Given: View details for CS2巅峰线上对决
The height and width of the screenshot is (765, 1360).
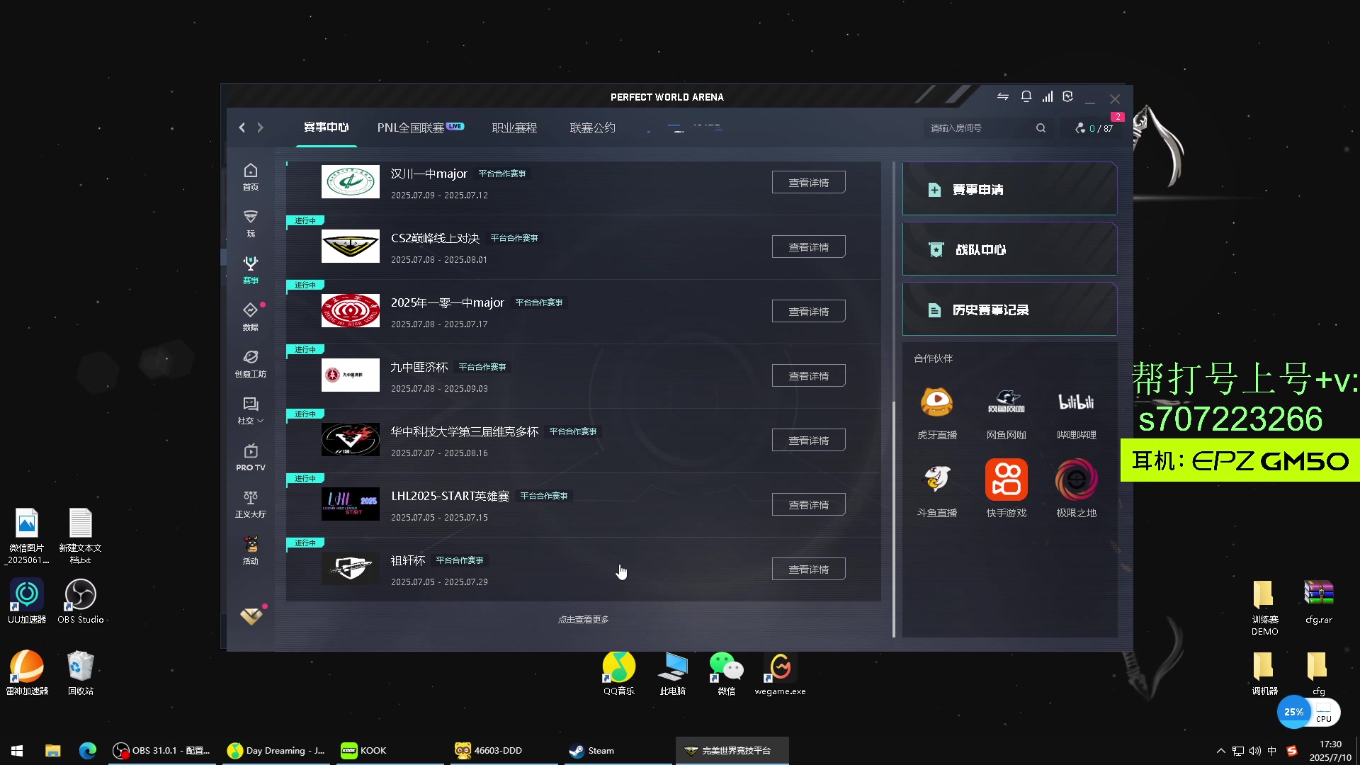Looking at the screenshot, I should tap(808, 247).
